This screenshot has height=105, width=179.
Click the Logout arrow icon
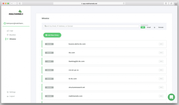point(8,96)
